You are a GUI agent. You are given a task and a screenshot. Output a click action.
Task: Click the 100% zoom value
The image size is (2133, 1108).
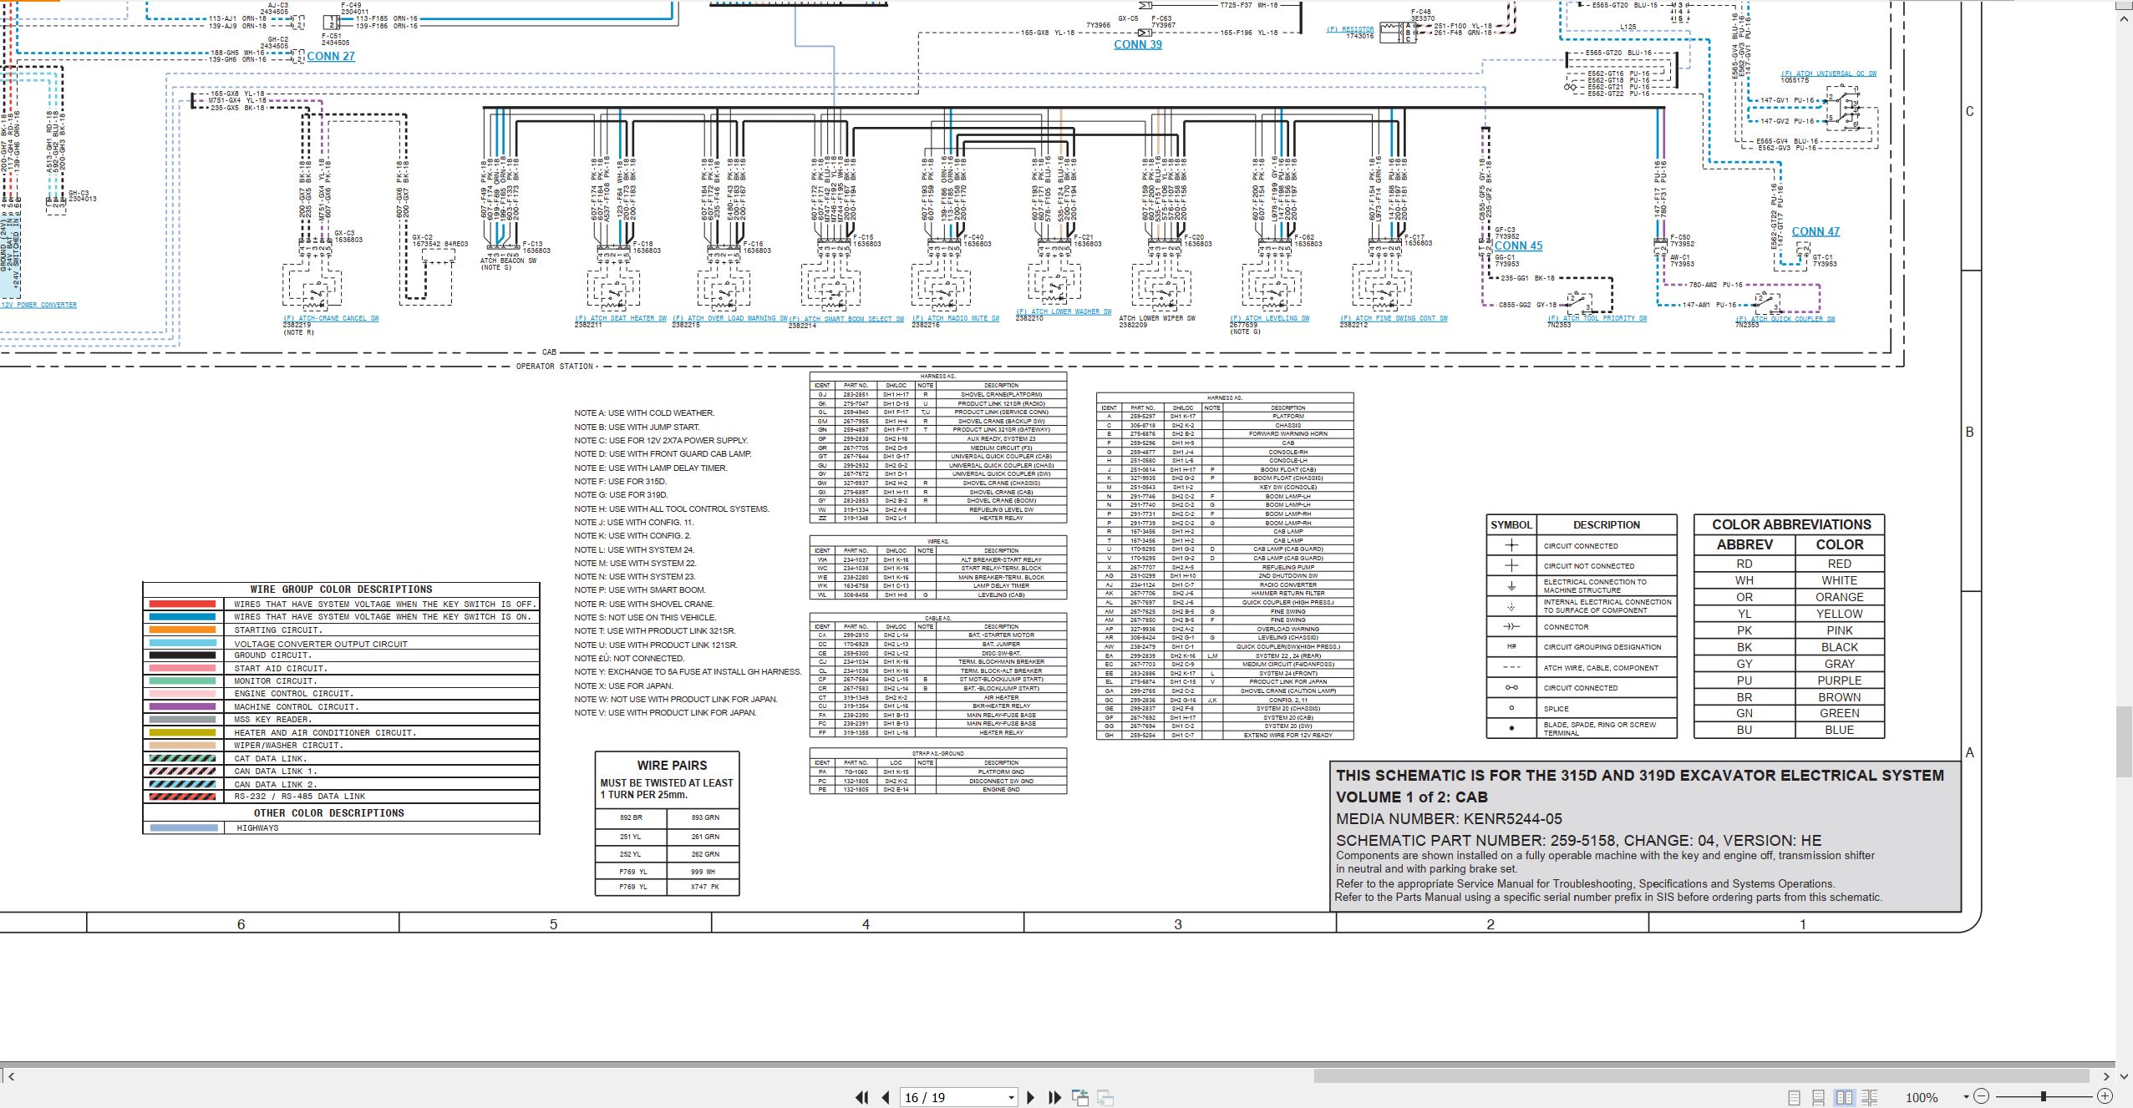1922,1097
